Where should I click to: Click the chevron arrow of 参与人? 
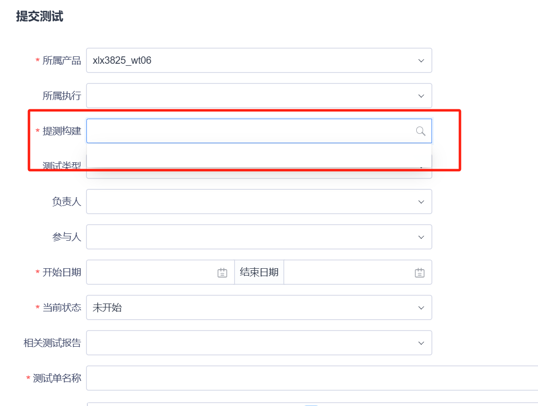click(x=421, y=237)
